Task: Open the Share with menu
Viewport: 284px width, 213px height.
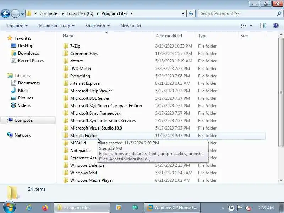Action: click(x=97, y=26)
